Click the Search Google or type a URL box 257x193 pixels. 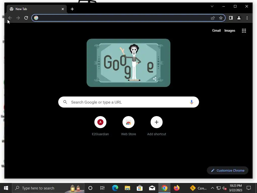click(x=128, y=102)
